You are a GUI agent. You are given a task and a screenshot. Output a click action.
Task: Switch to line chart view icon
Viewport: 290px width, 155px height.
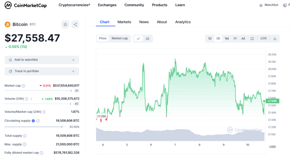click(x=138, y=39)
